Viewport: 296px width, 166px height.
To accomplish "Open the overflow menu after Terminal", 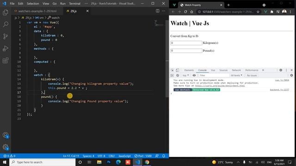I will coord(86,4).
